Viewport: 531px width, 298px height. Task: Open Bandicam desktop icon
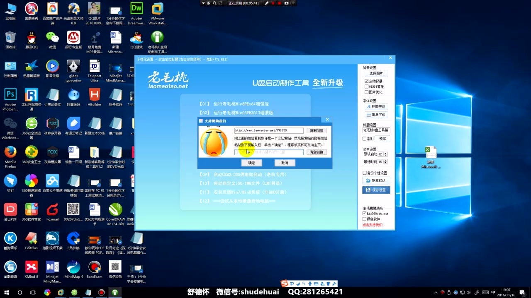(x=95, y=269)
